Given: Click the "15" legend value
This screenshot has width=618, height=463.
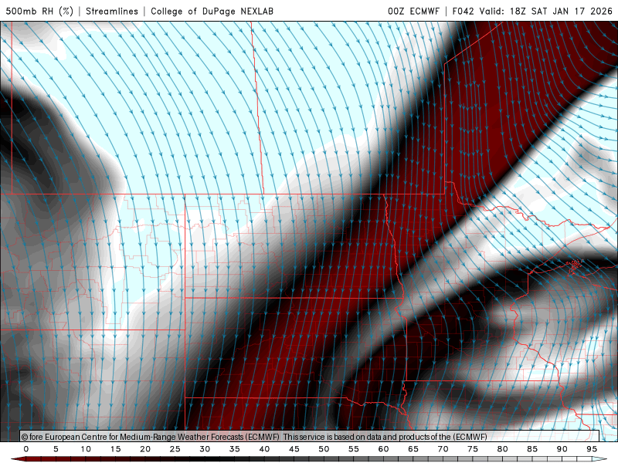Looking at the screenshot, I should 115,449.
